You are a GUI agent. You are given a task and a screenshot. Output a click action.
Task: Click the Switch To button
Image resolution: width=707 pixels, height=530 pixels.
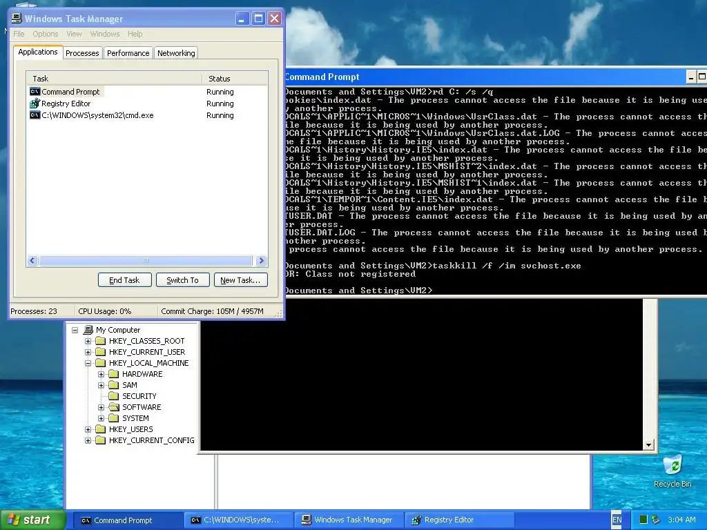(182, 280)
